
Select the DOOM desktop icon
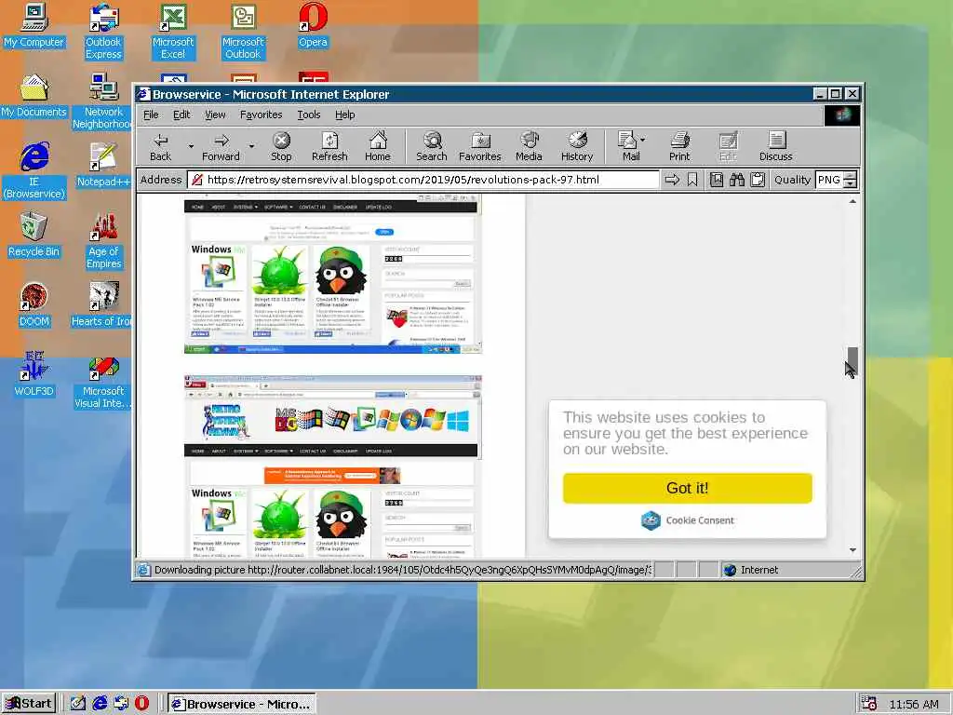(34, 305)
